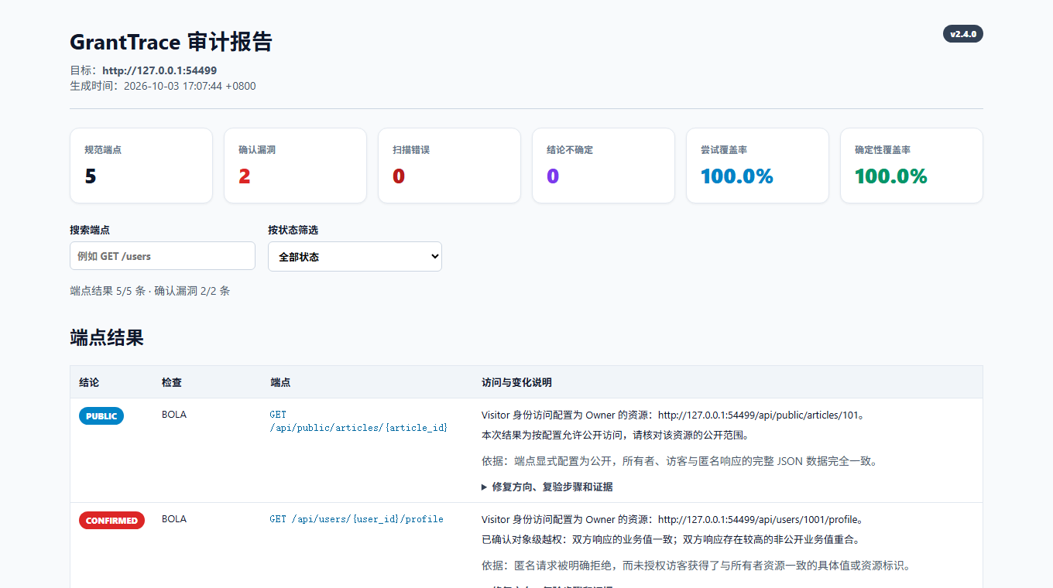Select the 规范端点 summary card
This screenshot has height=588, width=1053.
pyautogui.click(x=141, y=166)
